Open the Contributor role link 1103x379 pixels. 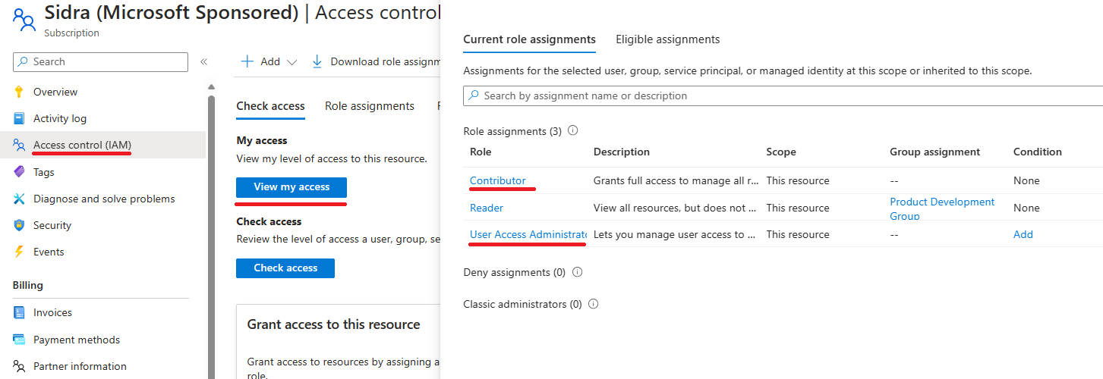pos(498,180)
